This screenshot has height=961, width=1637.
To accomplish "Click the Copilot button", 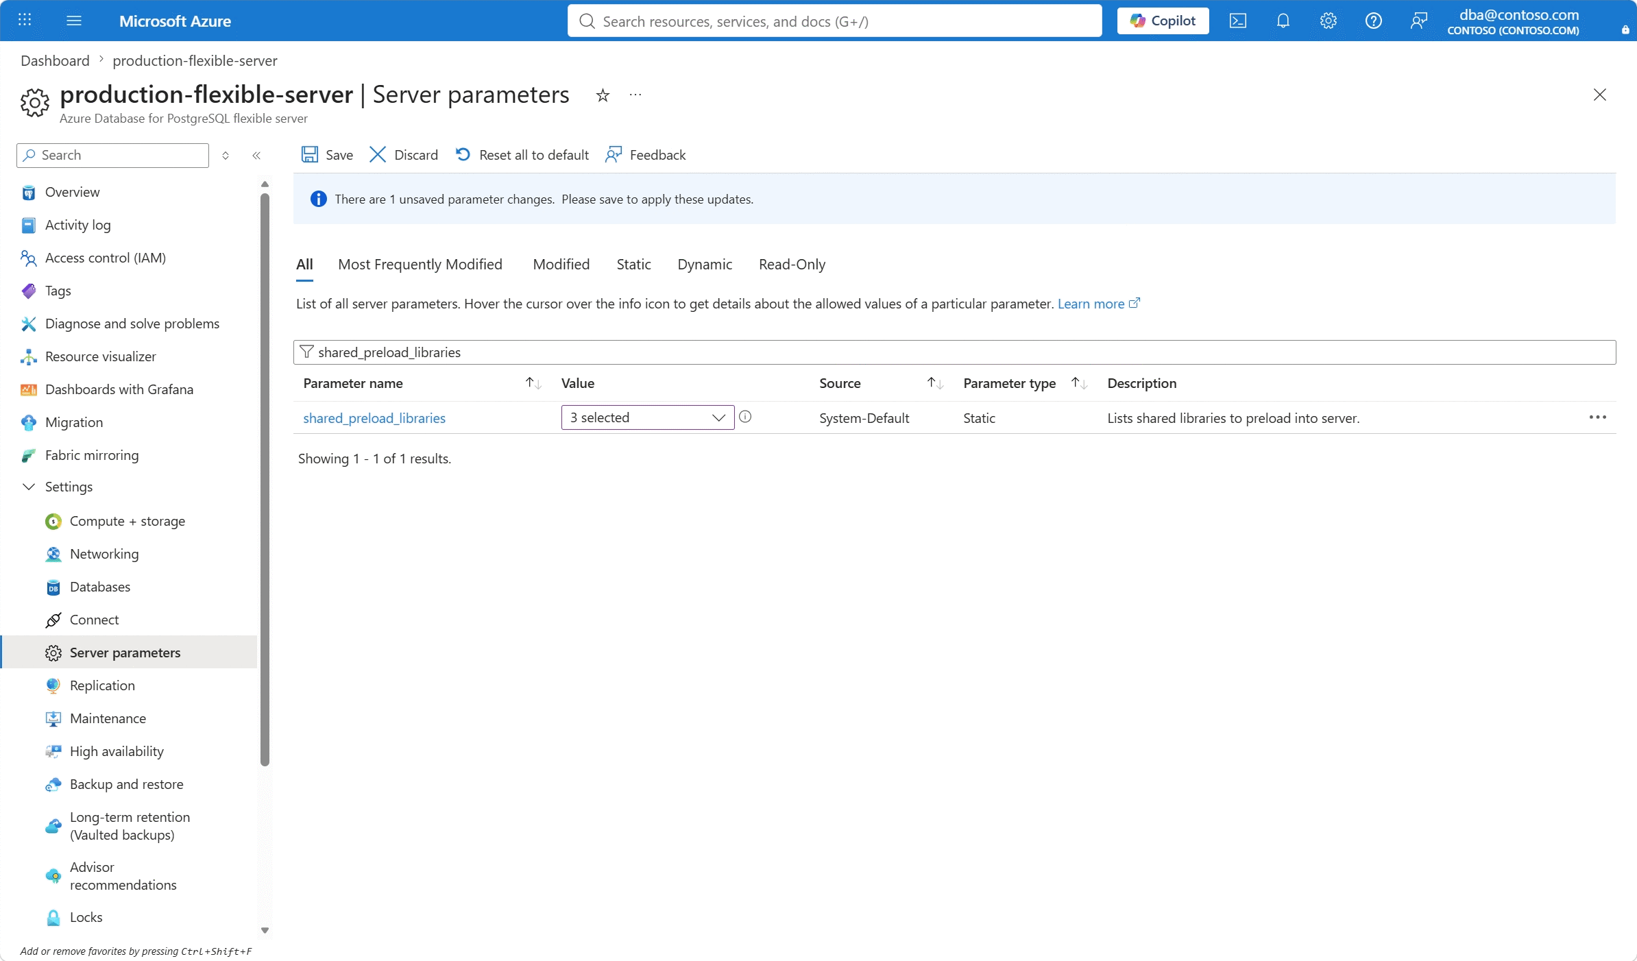I will click(1163, 21).
